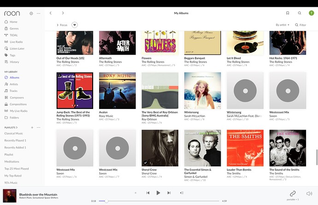Open the Flowers album cover
This screenshot has height=205, width=318.
click(160, 43)
